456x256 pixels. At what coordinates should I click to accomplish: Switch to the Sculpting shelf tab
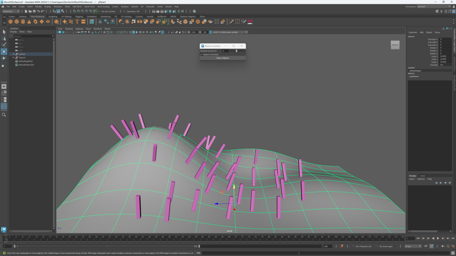(x=53, y=17)
